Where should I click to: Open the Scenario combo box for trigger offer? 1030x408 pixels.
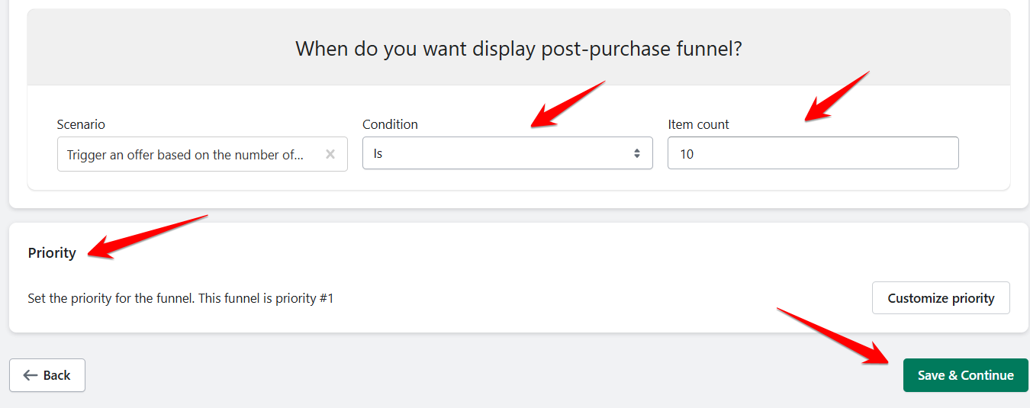tap(186, 155)
